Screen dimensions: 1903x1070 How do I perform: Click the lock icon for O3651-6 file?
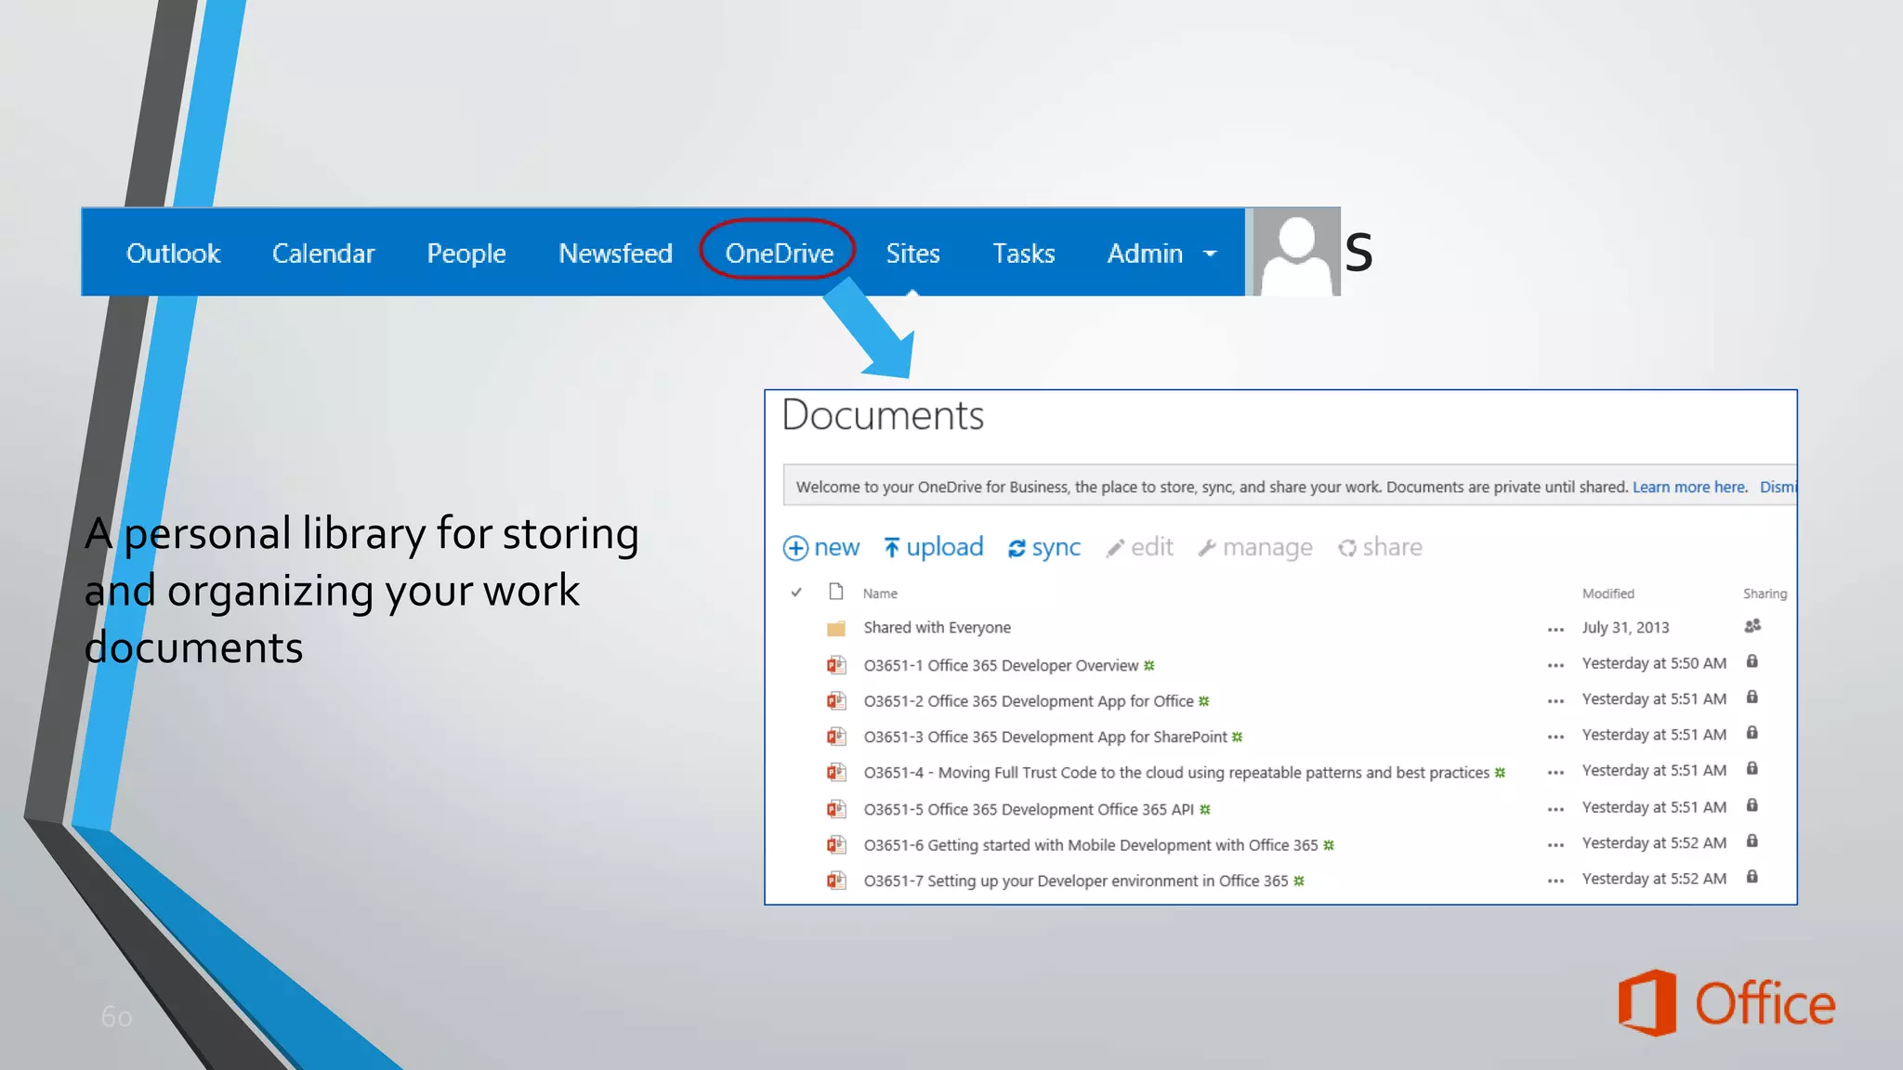(x=1752, y=841)
